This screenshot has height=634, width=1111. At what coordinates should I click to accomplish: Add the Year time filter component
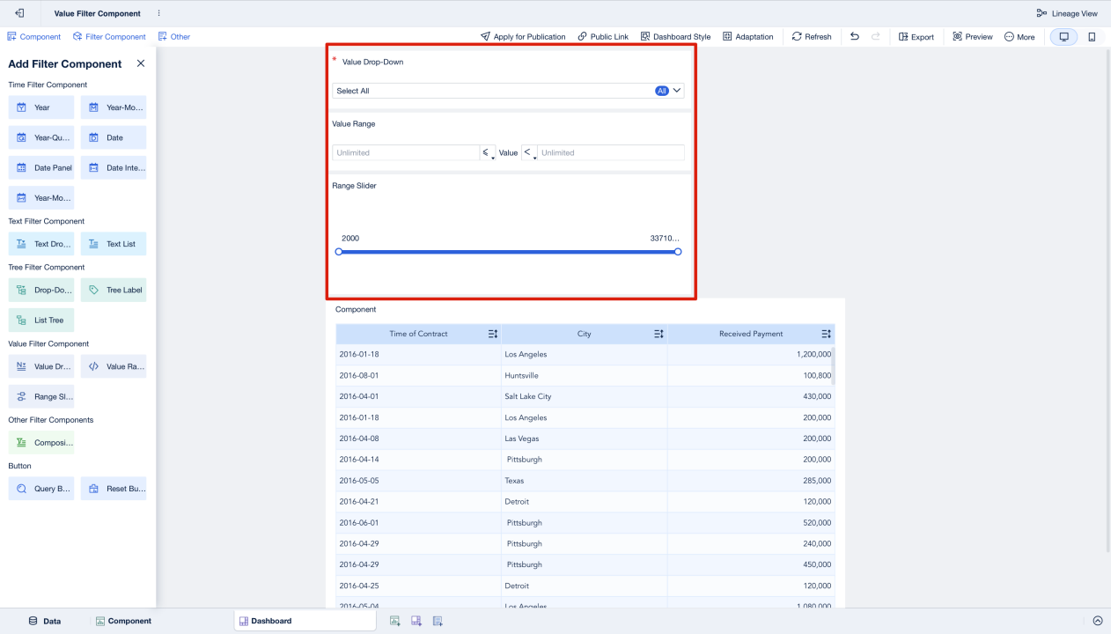point(41,107)
